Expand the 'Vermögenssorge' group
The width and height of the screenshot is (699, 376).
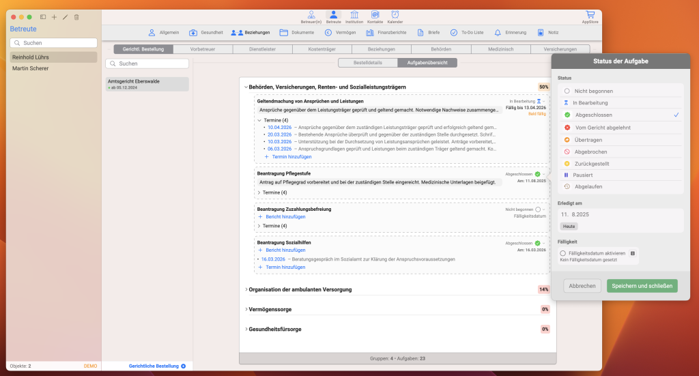(x=246, y=309)
